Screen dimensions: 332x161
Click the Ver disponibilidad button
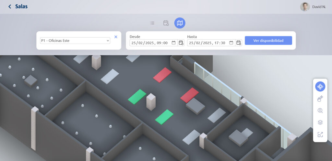coord(268,40)
